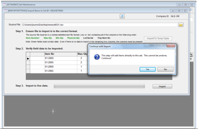Open the folder browse icon for Source File
The image size is (198, 129).
(181, 25)
